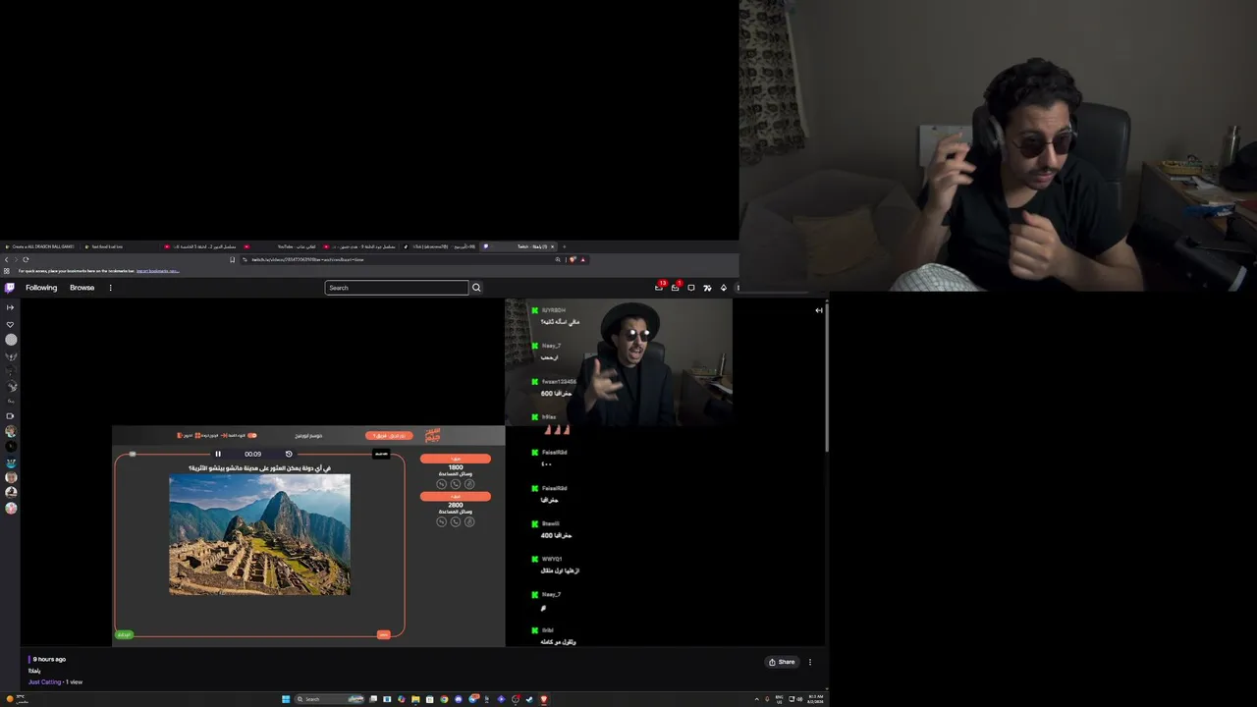The width and height of the screenshot is (1257, 707).
Task: Collapse the Twitch chat panel
Action: (819, 310)
